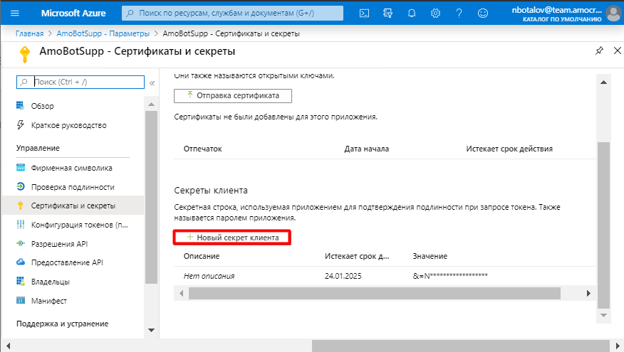This screenshot has height=352, width=624.
Task: Pin this blade to dashboard
Action: point(599,50)
